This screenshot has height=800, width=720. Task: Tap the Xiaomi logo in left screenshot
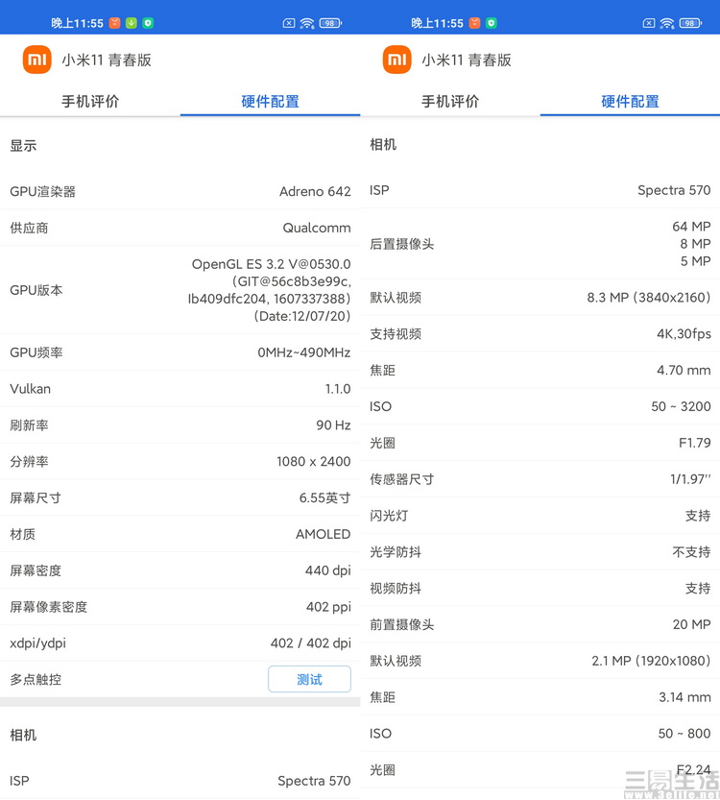click(x=36, y=60)
